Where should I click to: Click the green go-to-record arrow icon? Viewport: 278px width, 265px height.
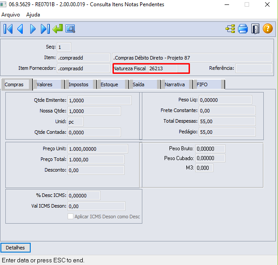pyautogui.click(x=58, y=29)
